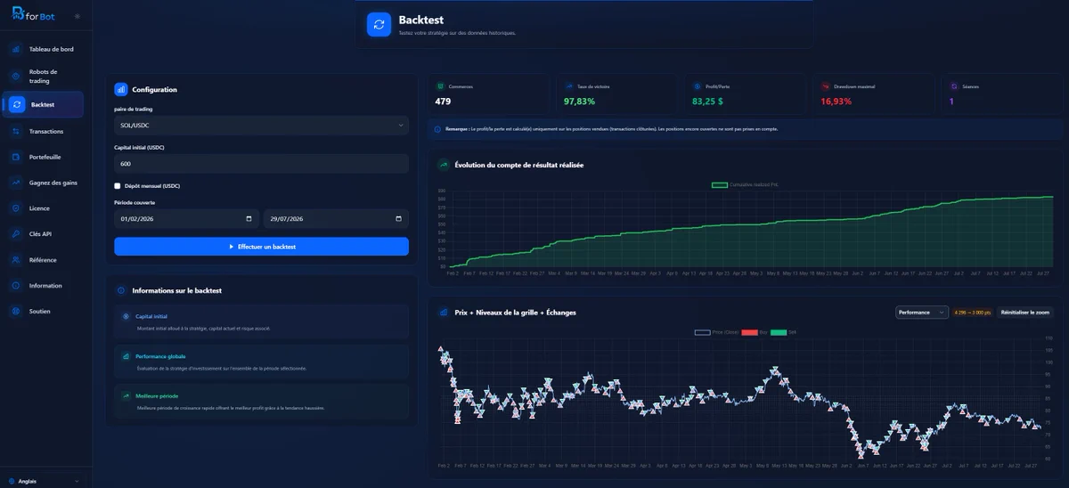1069x488 pixels.
Task: Click the Remarque info icon
Action: [437, 129]
